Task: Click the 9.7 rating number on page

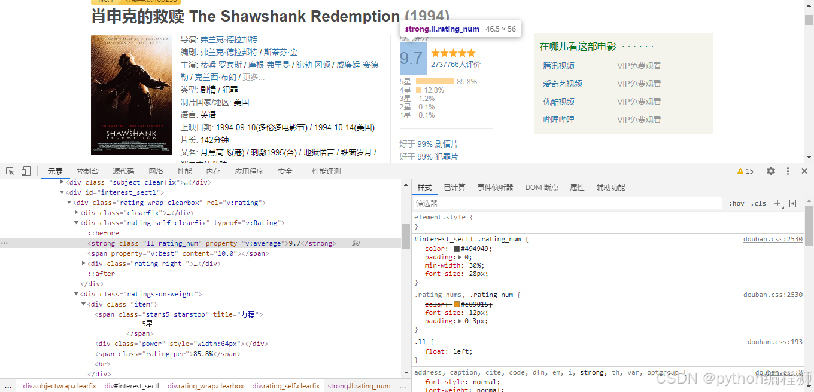Action: (x=411, y=59)
